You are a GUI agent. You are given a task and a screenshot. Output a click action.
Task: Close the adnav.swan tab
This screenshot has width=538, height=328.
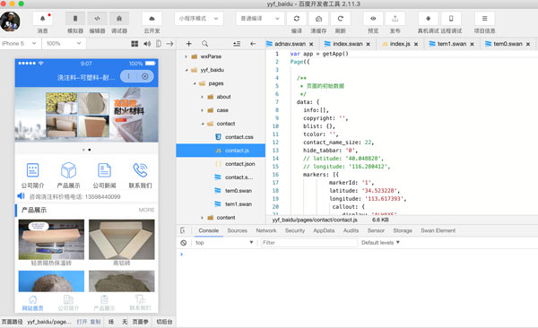point(311,44)
